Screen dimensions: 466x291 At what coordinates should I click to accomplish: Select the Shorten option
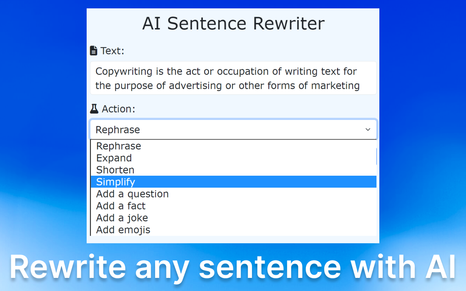tap(115, 170)
